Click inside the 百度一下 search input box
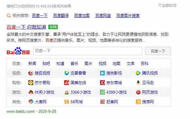Screen dimensions: 190x119 (x=88, y=51)
